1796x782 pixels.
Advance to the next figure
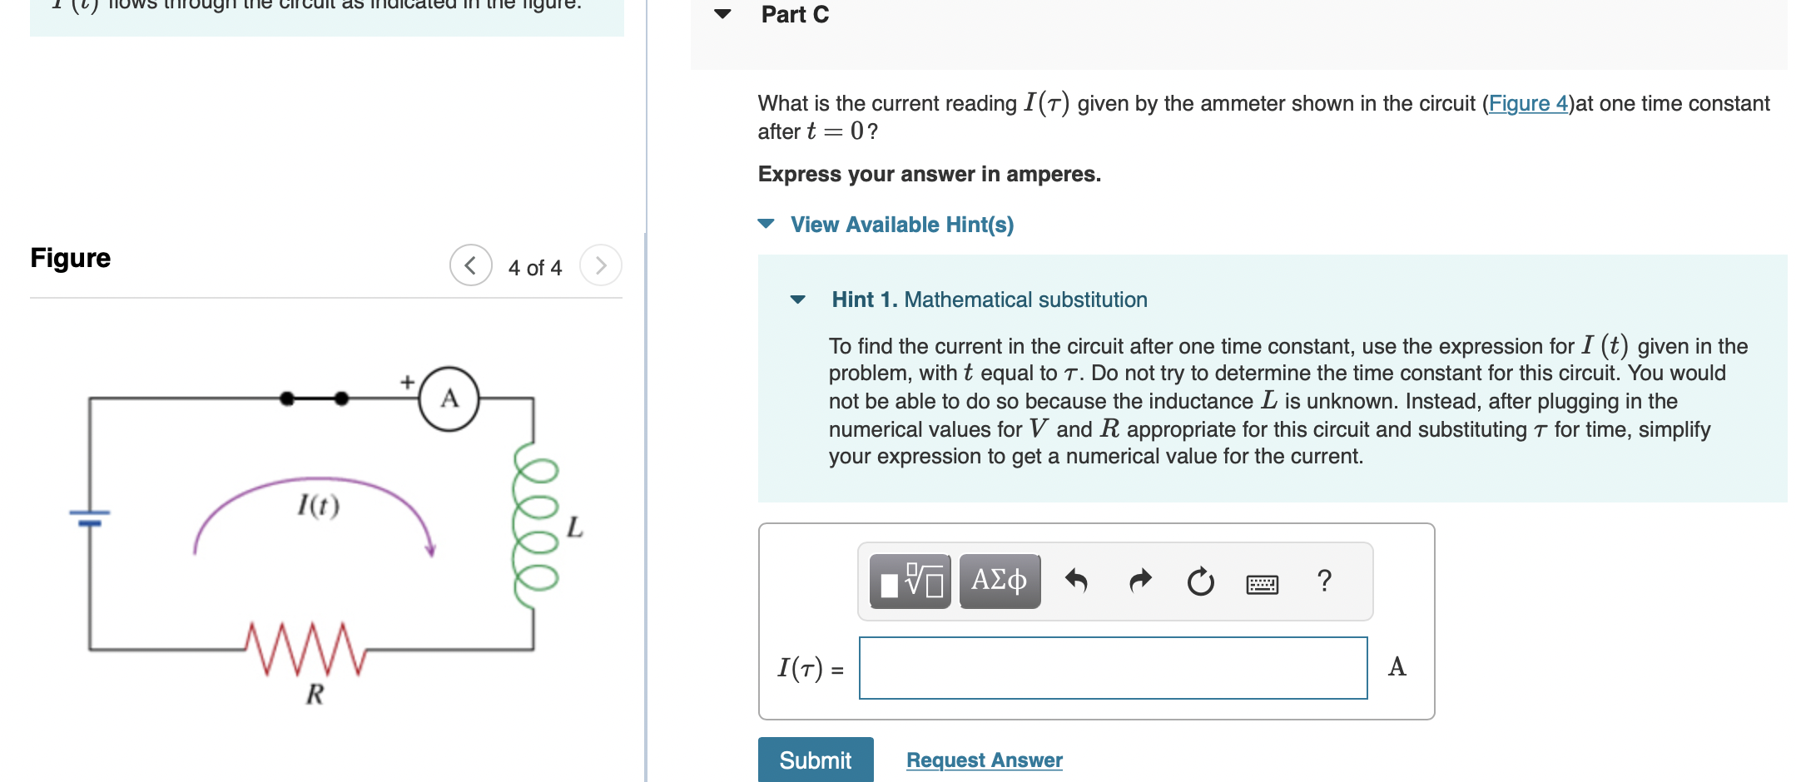pos(601,266)
